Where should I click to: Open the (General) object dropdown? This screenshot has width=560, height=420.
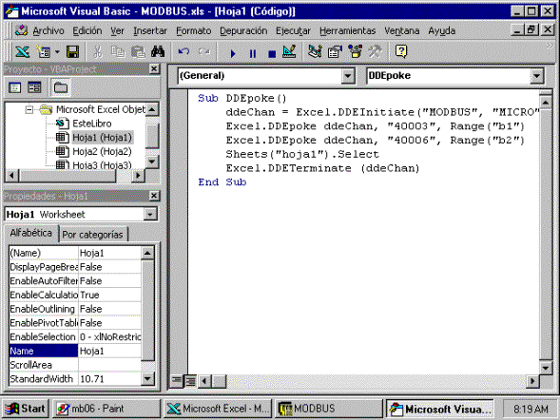(x=347, y=76)
